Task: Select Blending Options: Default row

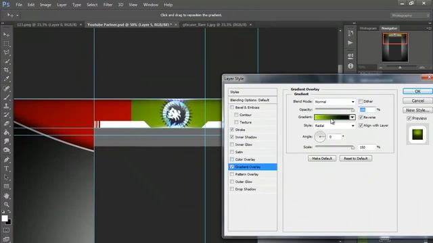Action: coord(252,100)
